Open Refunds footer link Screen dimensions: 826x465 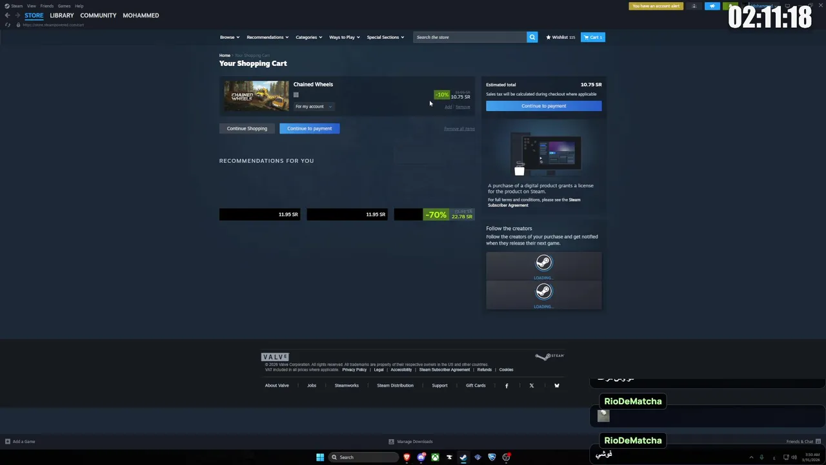click(485, 369)
